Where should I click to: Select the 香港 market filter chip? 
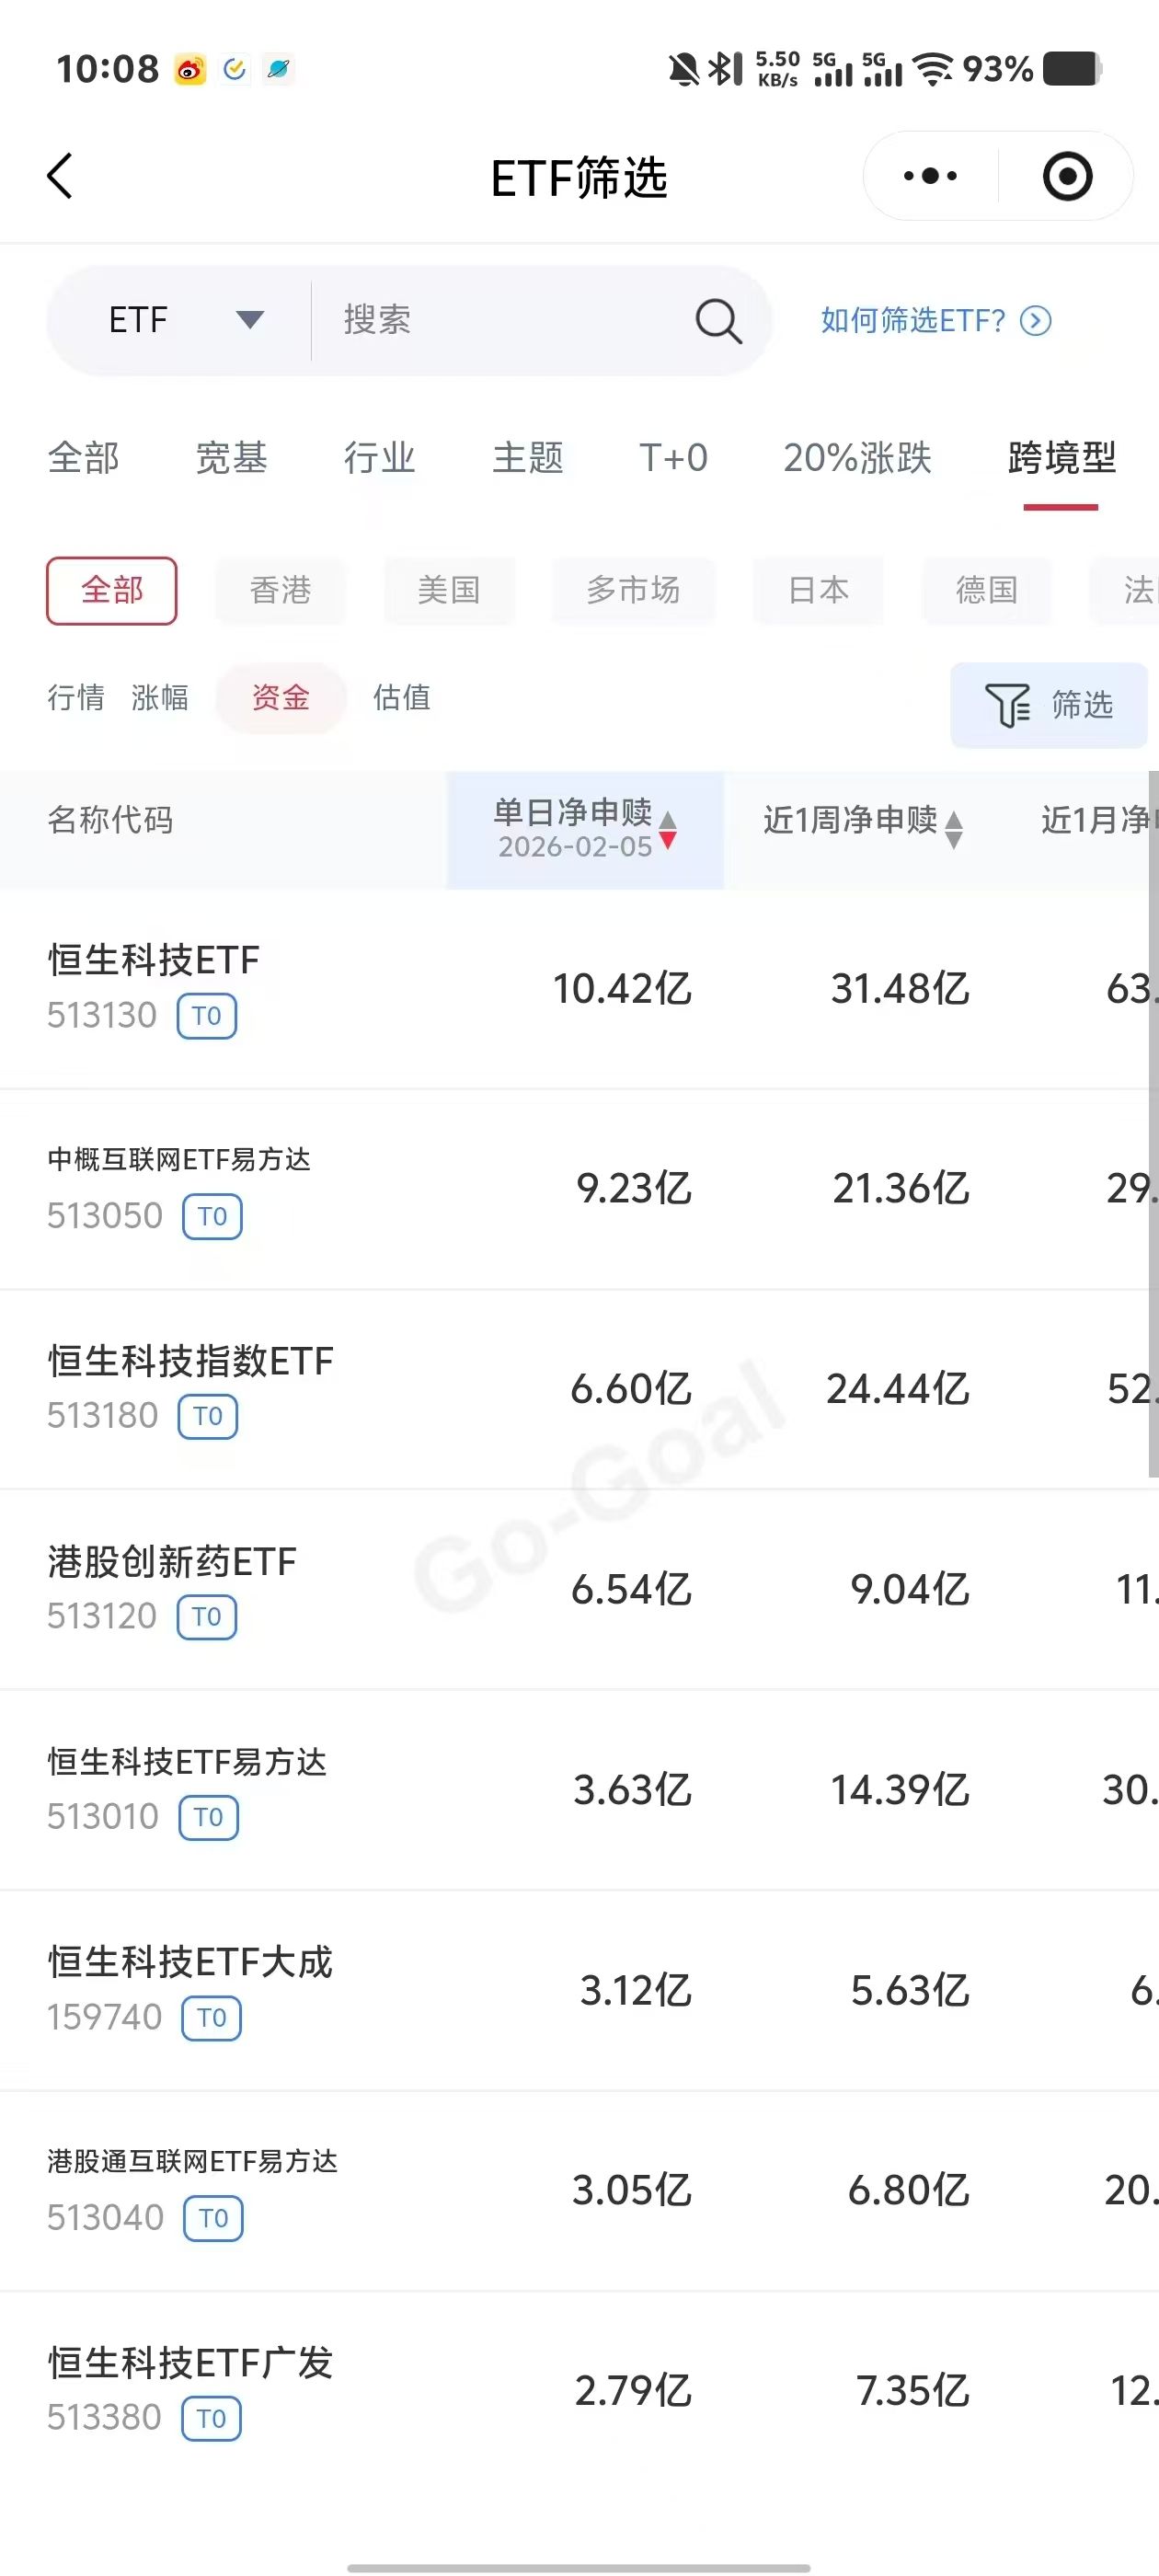(280, 590)
